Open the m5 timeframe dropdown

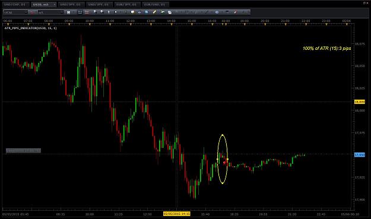coord(50,12)
